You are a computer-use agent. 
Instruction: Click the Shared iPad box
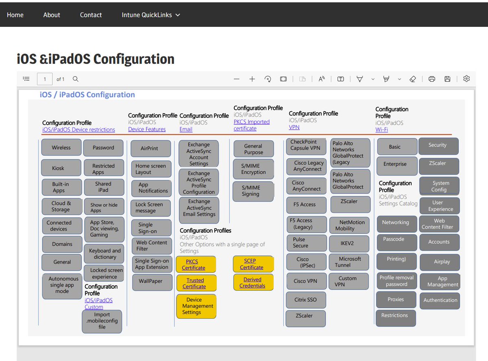pyautogui.click(x=103, y=187)
